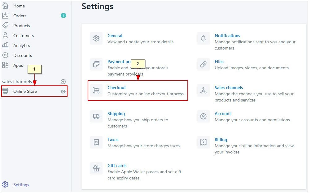The height and width of the screenshot is (194, 311).
Task: Click the Gift cards present icon
Action: click(96, 169)
